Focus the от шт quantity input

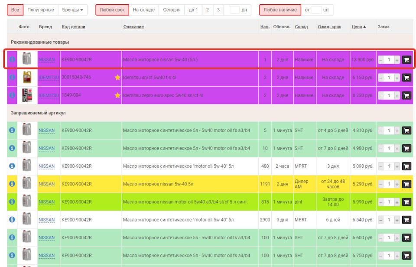click(316, 10)
